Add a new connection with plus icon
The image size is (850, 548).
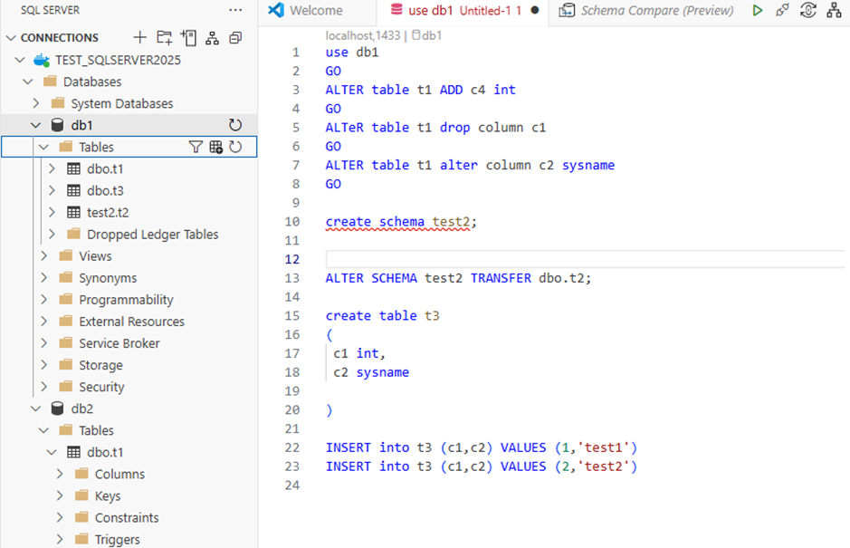coord(140,37)
